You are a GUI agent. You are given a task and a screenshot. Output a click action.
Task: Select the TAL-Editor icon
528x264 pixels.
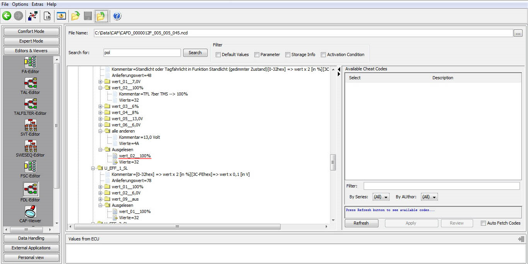point(30,83)
